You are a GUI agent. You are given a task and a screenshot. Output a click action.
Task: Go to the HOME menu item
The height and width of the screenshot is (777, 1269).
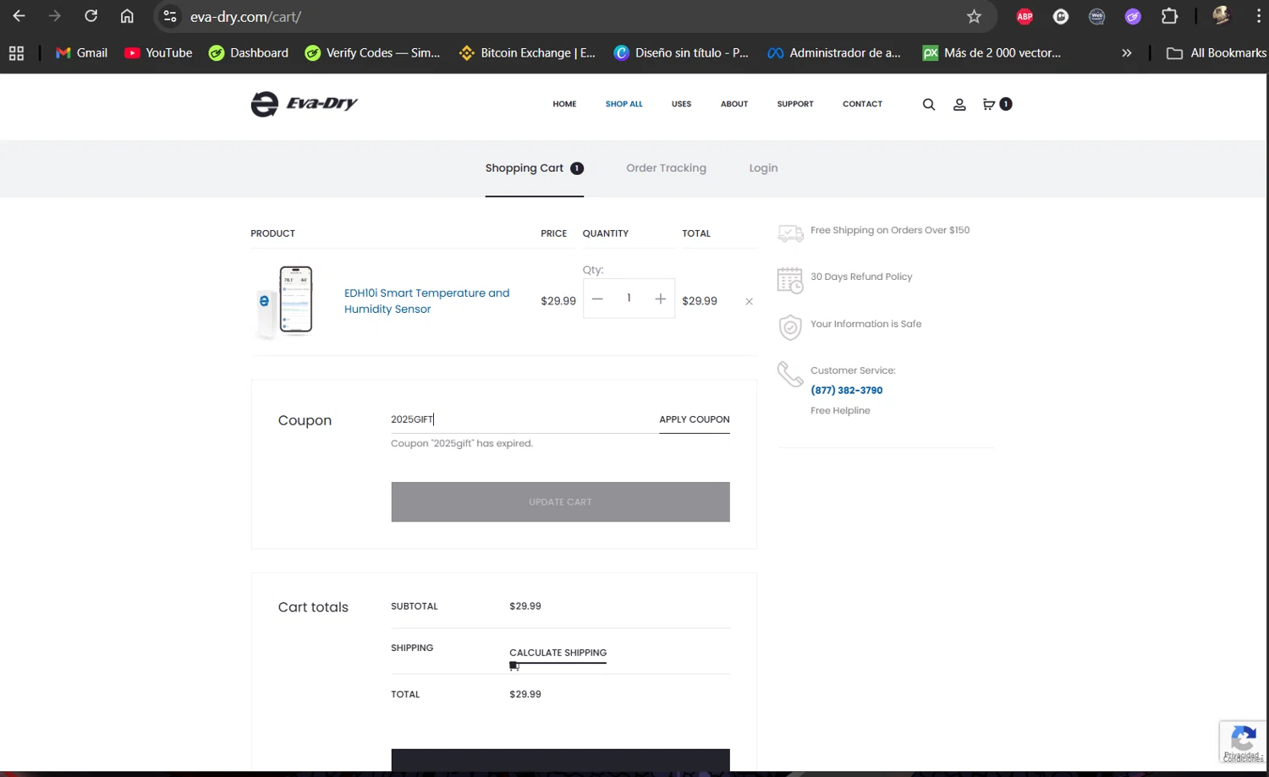coord(564,104)
